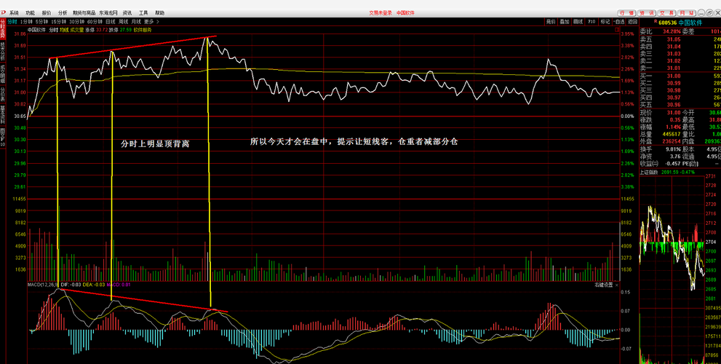Viewport: 721px width, 364px height.
Task: Expand the 更多 periods dropdown
Action: tap(151, 22)
